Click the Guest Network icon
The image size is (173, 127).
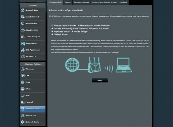click(22, 17)
